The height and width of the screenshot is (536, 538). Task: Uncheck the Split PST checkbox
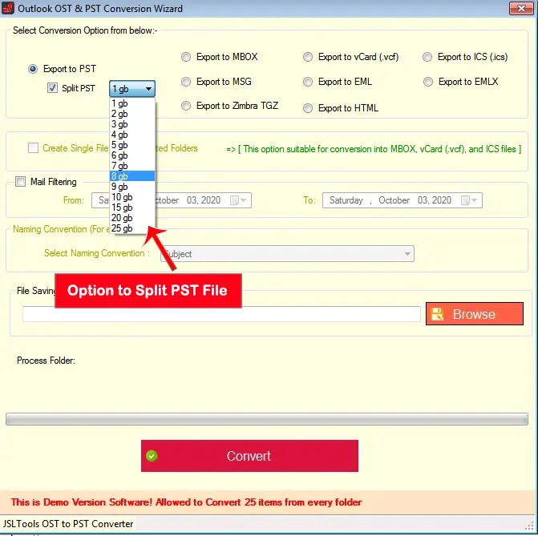53,88
